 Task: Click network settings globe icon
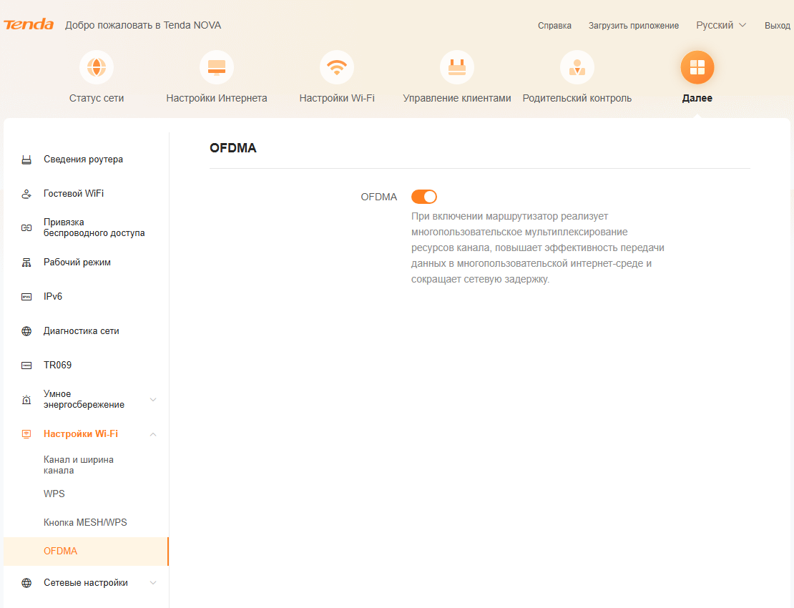(26, 583)
